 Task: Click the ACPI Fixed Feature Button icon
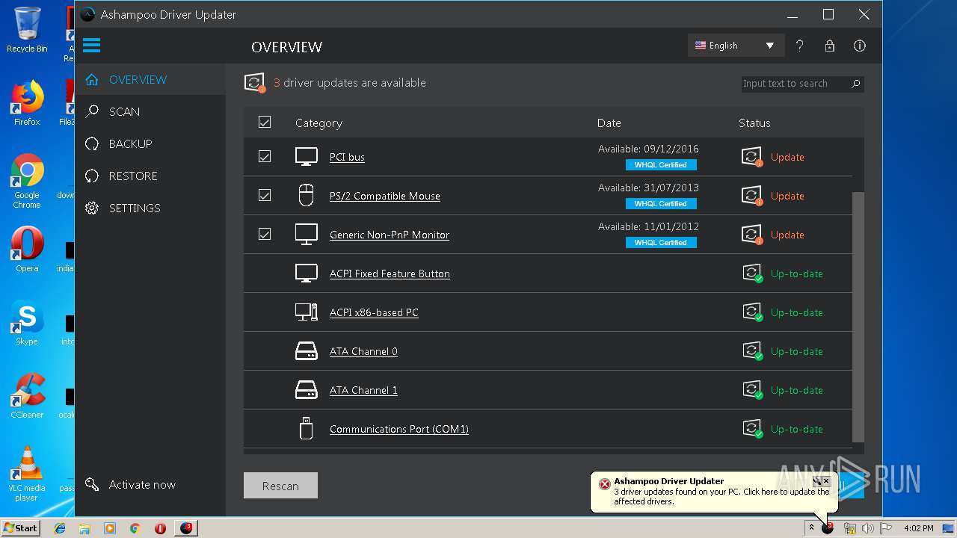307,273
